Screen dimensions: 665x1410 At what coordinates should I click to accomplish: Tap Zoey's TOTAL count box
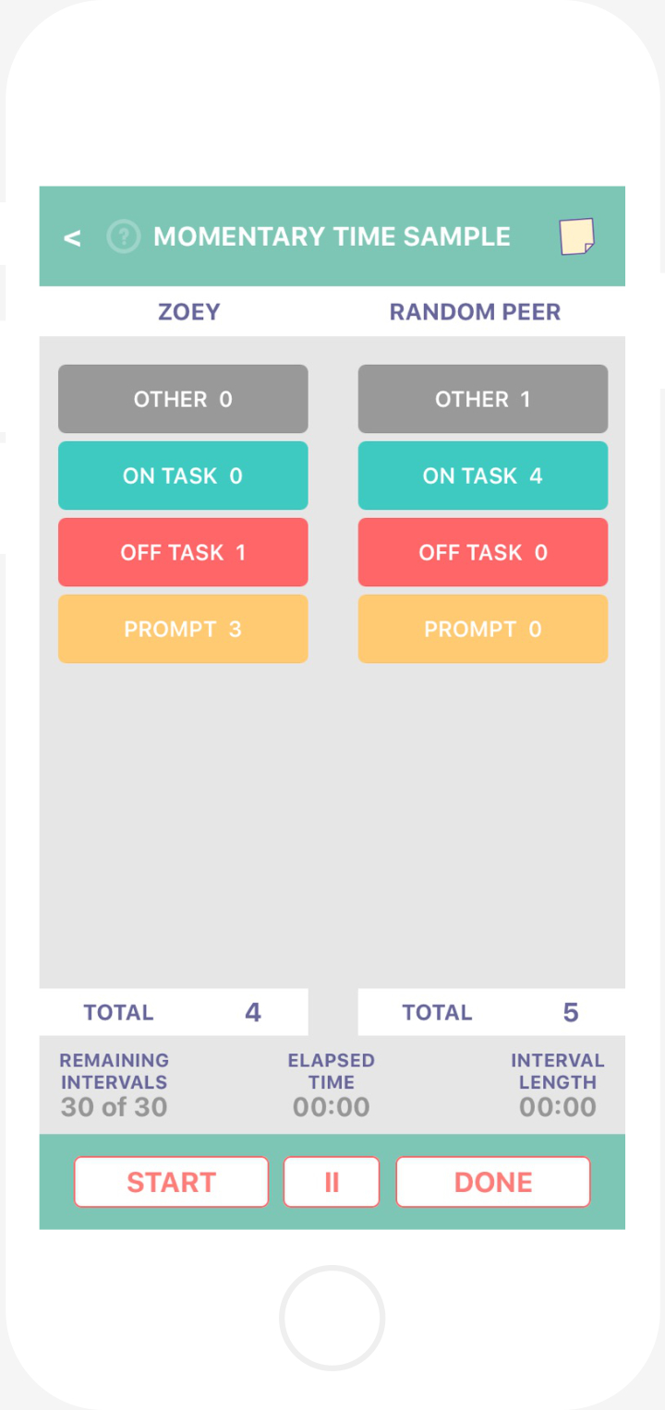click(x=174, y=1012)
